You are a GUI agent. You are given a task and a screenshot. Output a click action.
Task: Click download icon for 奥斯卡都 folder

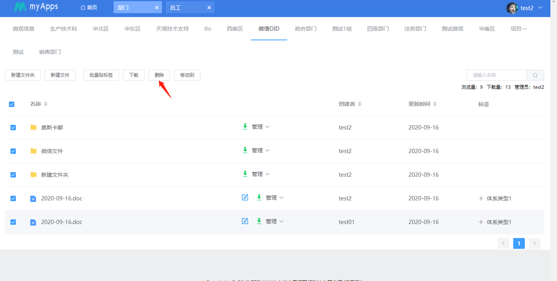point(245,126)
